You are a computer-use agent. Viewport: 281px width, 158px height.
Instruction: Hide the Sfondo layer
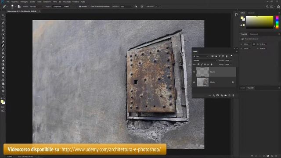pos(194,82)
